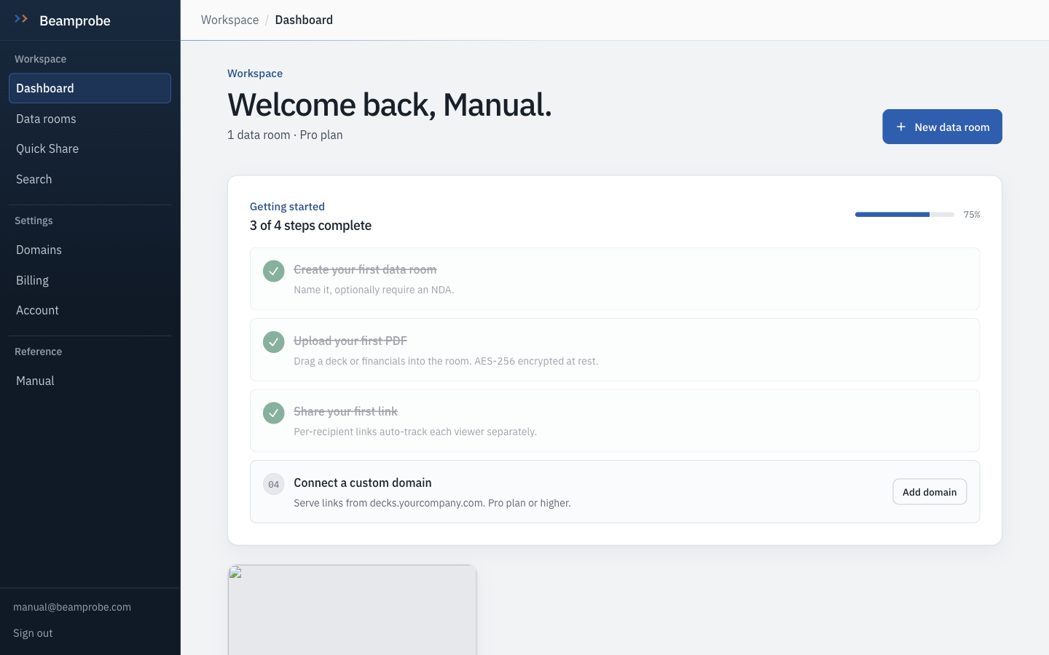Click the Add domain button

(930, 492)
